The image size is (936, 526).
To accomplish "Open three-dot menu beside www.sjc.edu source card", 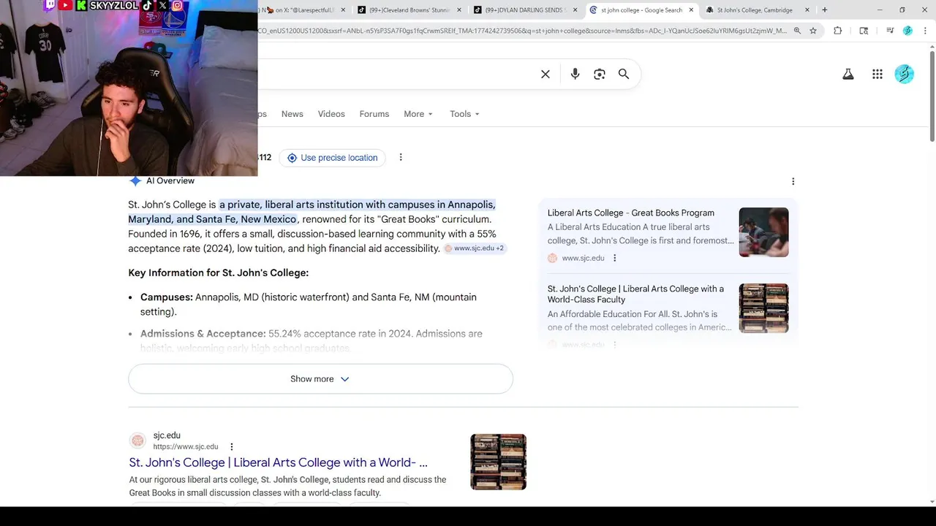I will tap(614, 258).
